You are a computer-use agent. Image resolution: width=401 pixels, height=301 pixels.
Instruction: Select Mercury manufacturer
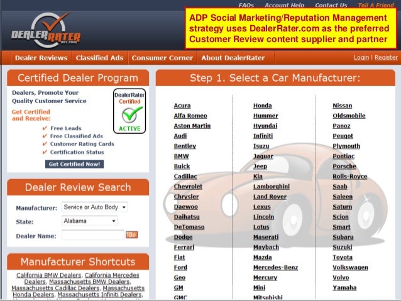coord(265,278)
